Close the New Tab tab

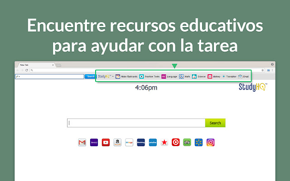click(53, 65)
